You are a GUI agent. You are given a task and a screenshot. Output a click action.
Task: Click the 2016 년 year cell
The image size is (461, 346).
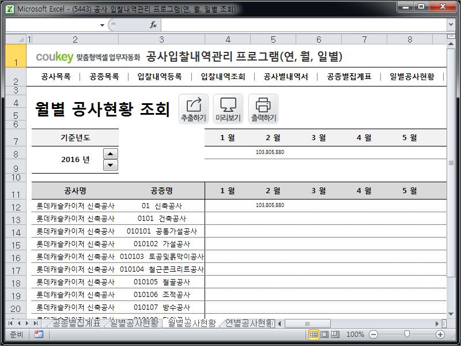click(x=75, y=160)
